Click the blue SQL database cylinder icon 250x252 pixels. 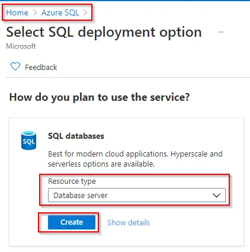(x=28, y=141)
